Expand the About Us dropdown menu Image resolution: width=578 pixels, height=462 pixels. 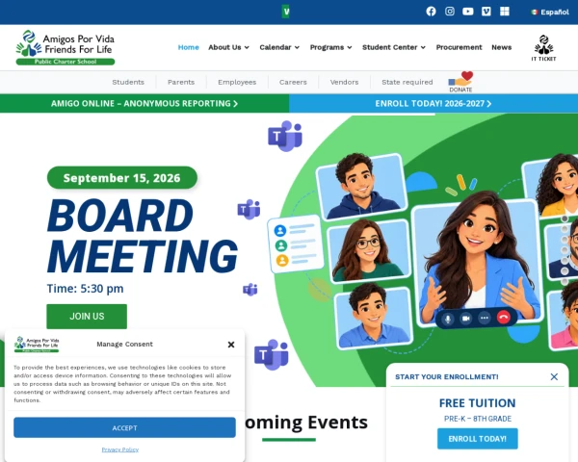tap(229, 47)
